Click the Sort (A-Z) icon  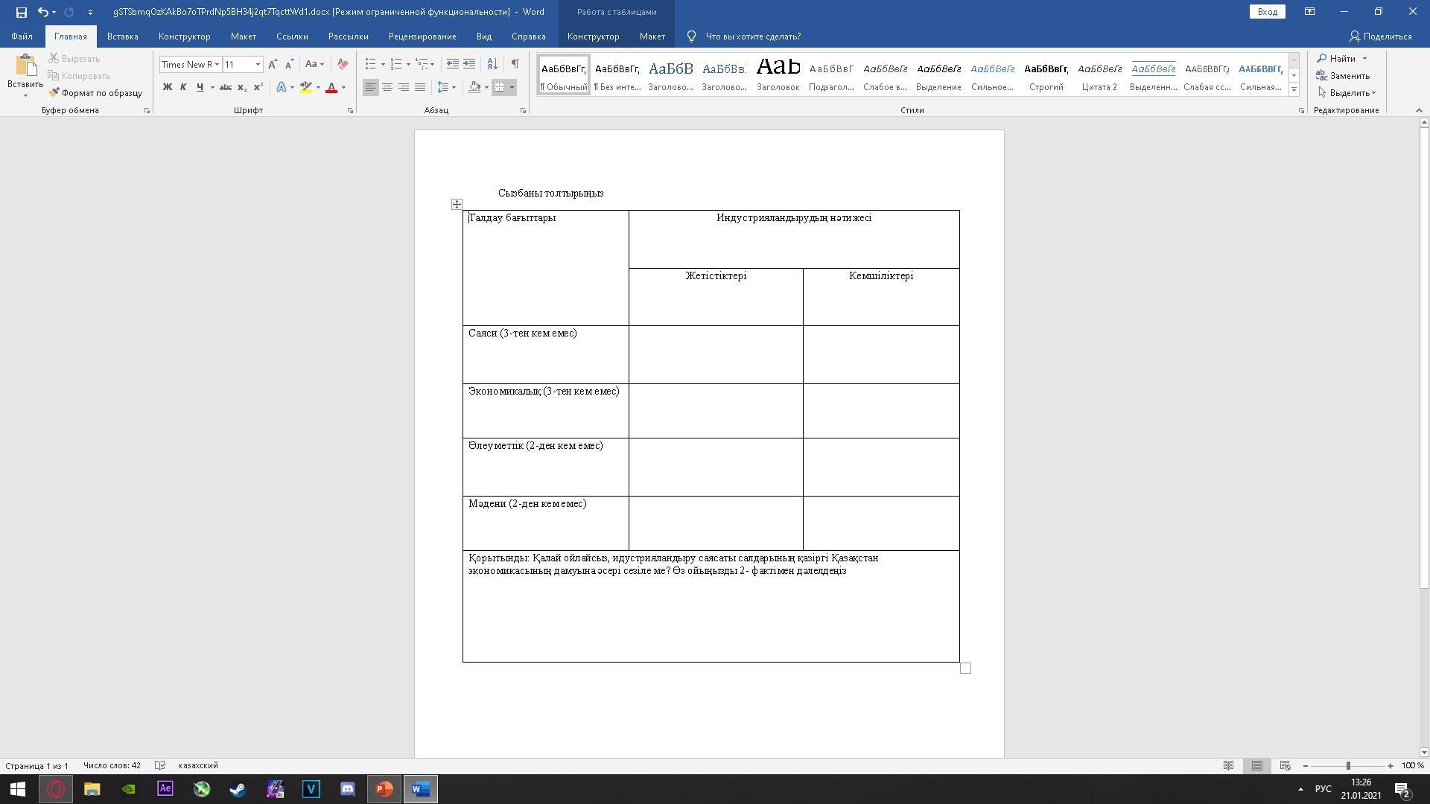click(x=492, y=64)
